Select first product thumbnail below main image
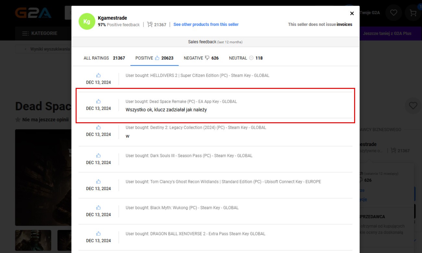Screen dimensions: 422x253 (33, 240)
